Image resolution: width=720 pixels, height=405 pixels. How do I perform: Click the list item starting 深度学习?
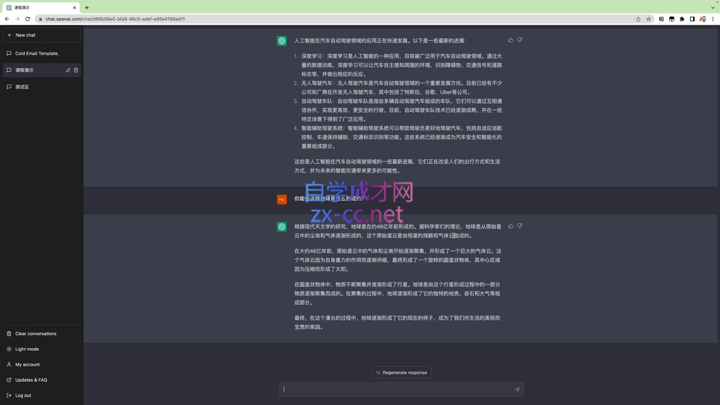click(402, 65)
